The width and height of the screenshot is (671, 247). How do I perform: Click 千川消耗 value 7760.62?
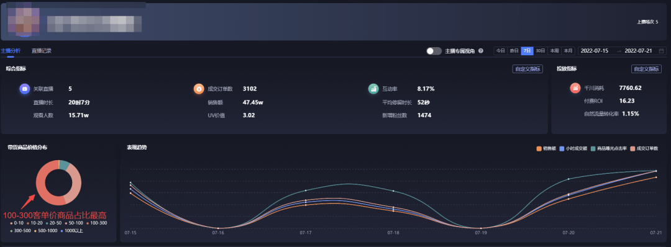pyautogui.click(x=631, y=89)
